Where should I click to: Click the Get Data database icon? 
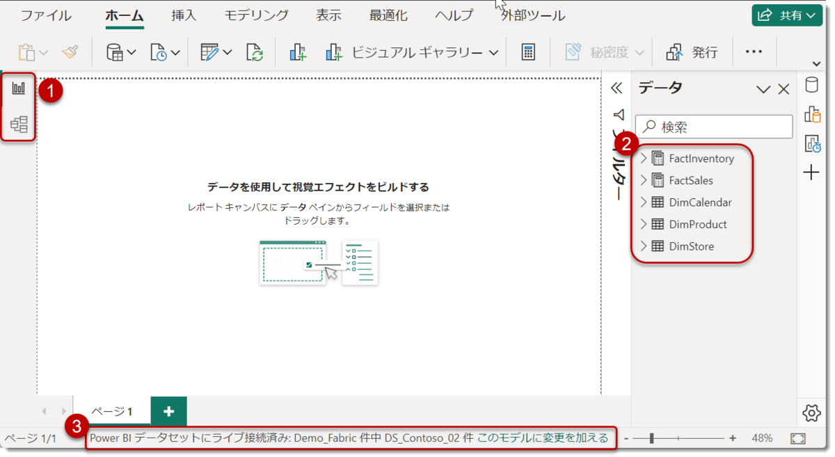(x=115, y=52)
